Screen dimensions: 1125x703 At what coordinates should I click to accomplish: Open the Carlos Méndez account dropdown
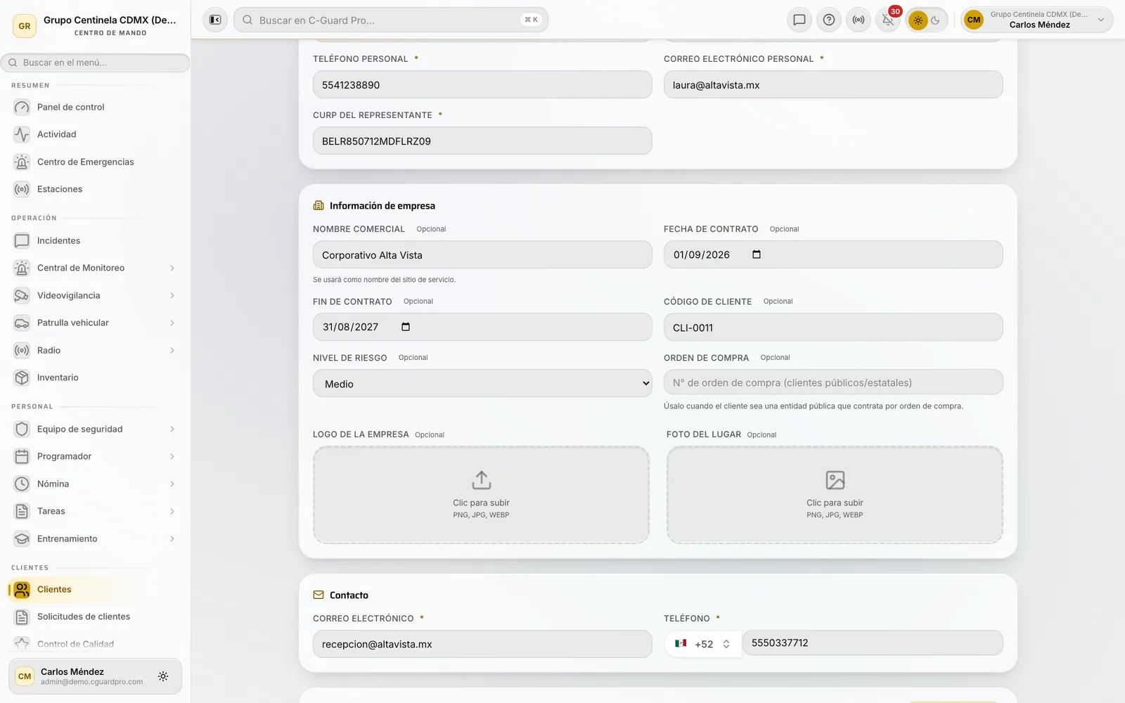click(1037, 20)
